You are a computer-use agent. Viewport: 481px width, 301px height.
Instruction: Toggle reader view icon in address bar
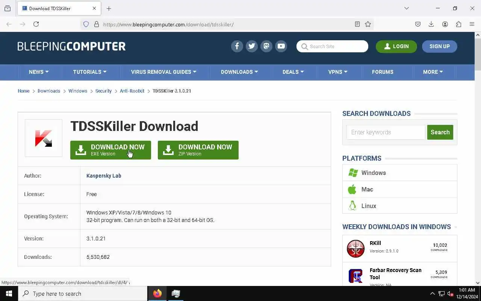[x=357, y=24]
